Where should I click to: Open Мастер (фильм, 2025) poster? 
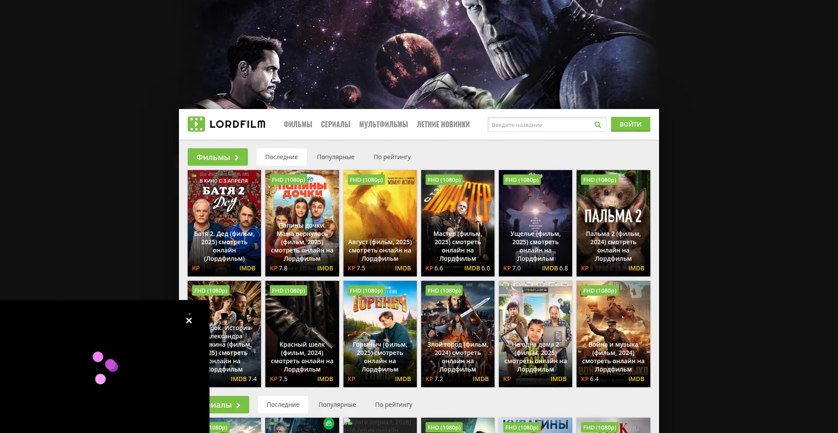(458, 223)
